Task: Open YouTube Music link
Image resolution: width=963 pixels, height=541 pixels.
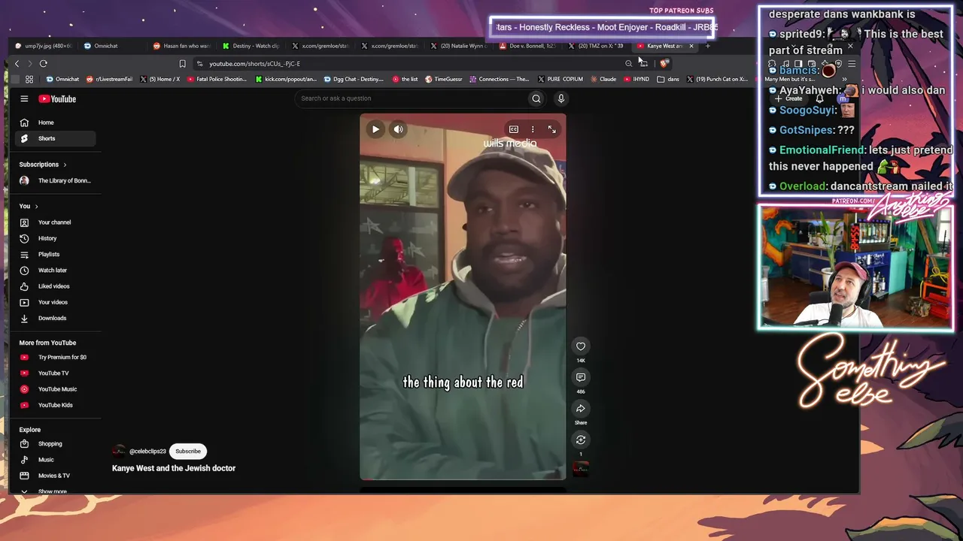Action: pos(55,389)
